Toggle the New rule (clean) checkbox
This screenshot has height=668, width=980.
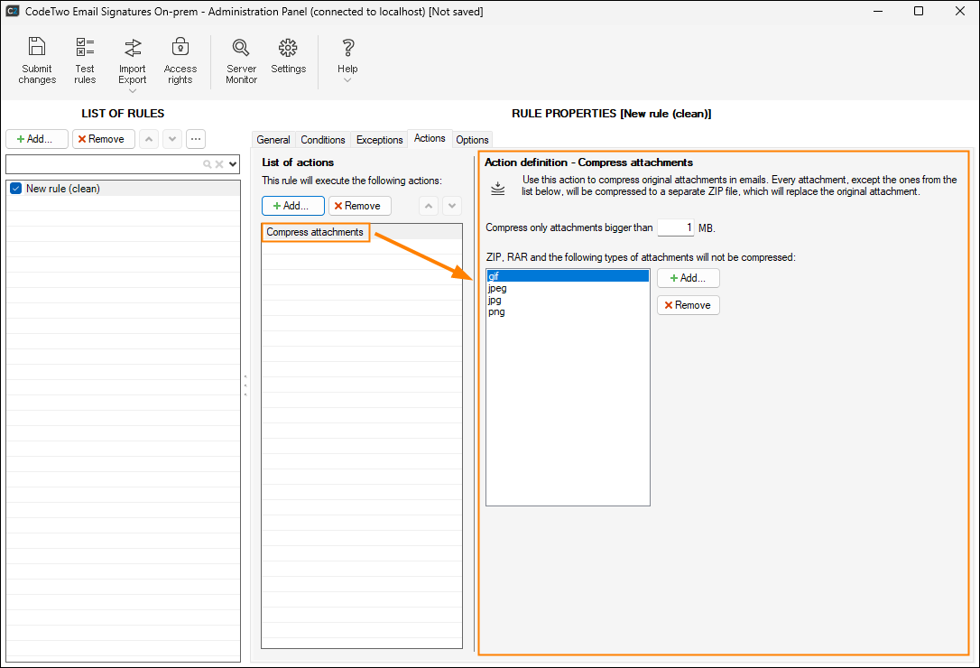[x=15, y=189]
